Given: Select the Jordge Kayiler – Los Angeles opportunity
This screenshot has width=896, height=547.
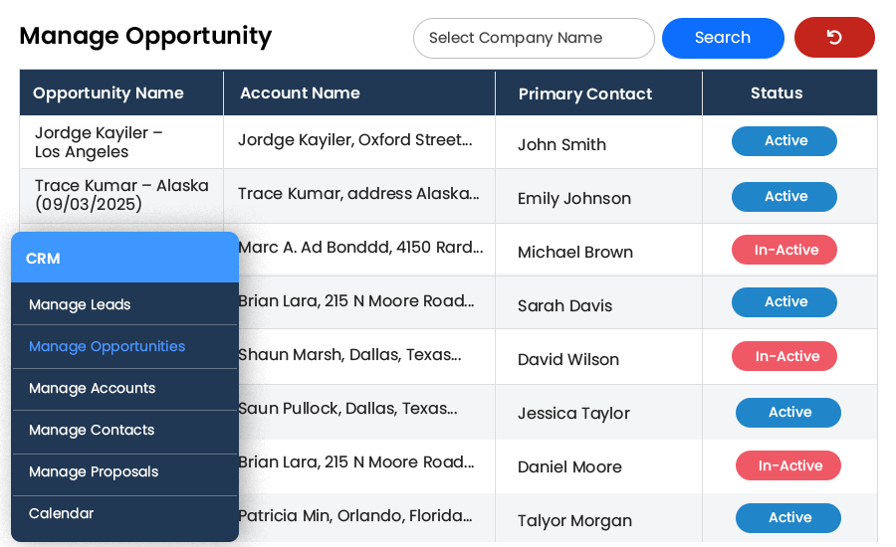Looking at the screenshot, I should pos(99,142).
